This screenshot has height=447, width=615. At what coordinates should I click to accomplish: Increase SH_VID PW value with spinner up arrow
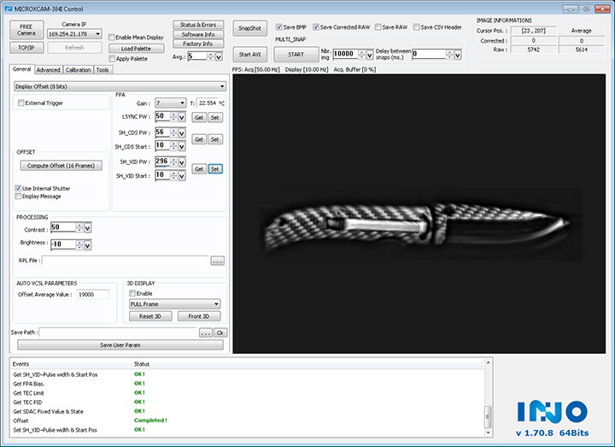coord(174,158)
